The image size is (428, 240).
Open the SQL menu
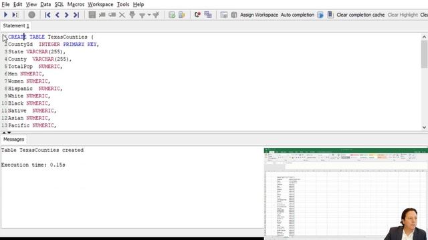tap(59, 5)
